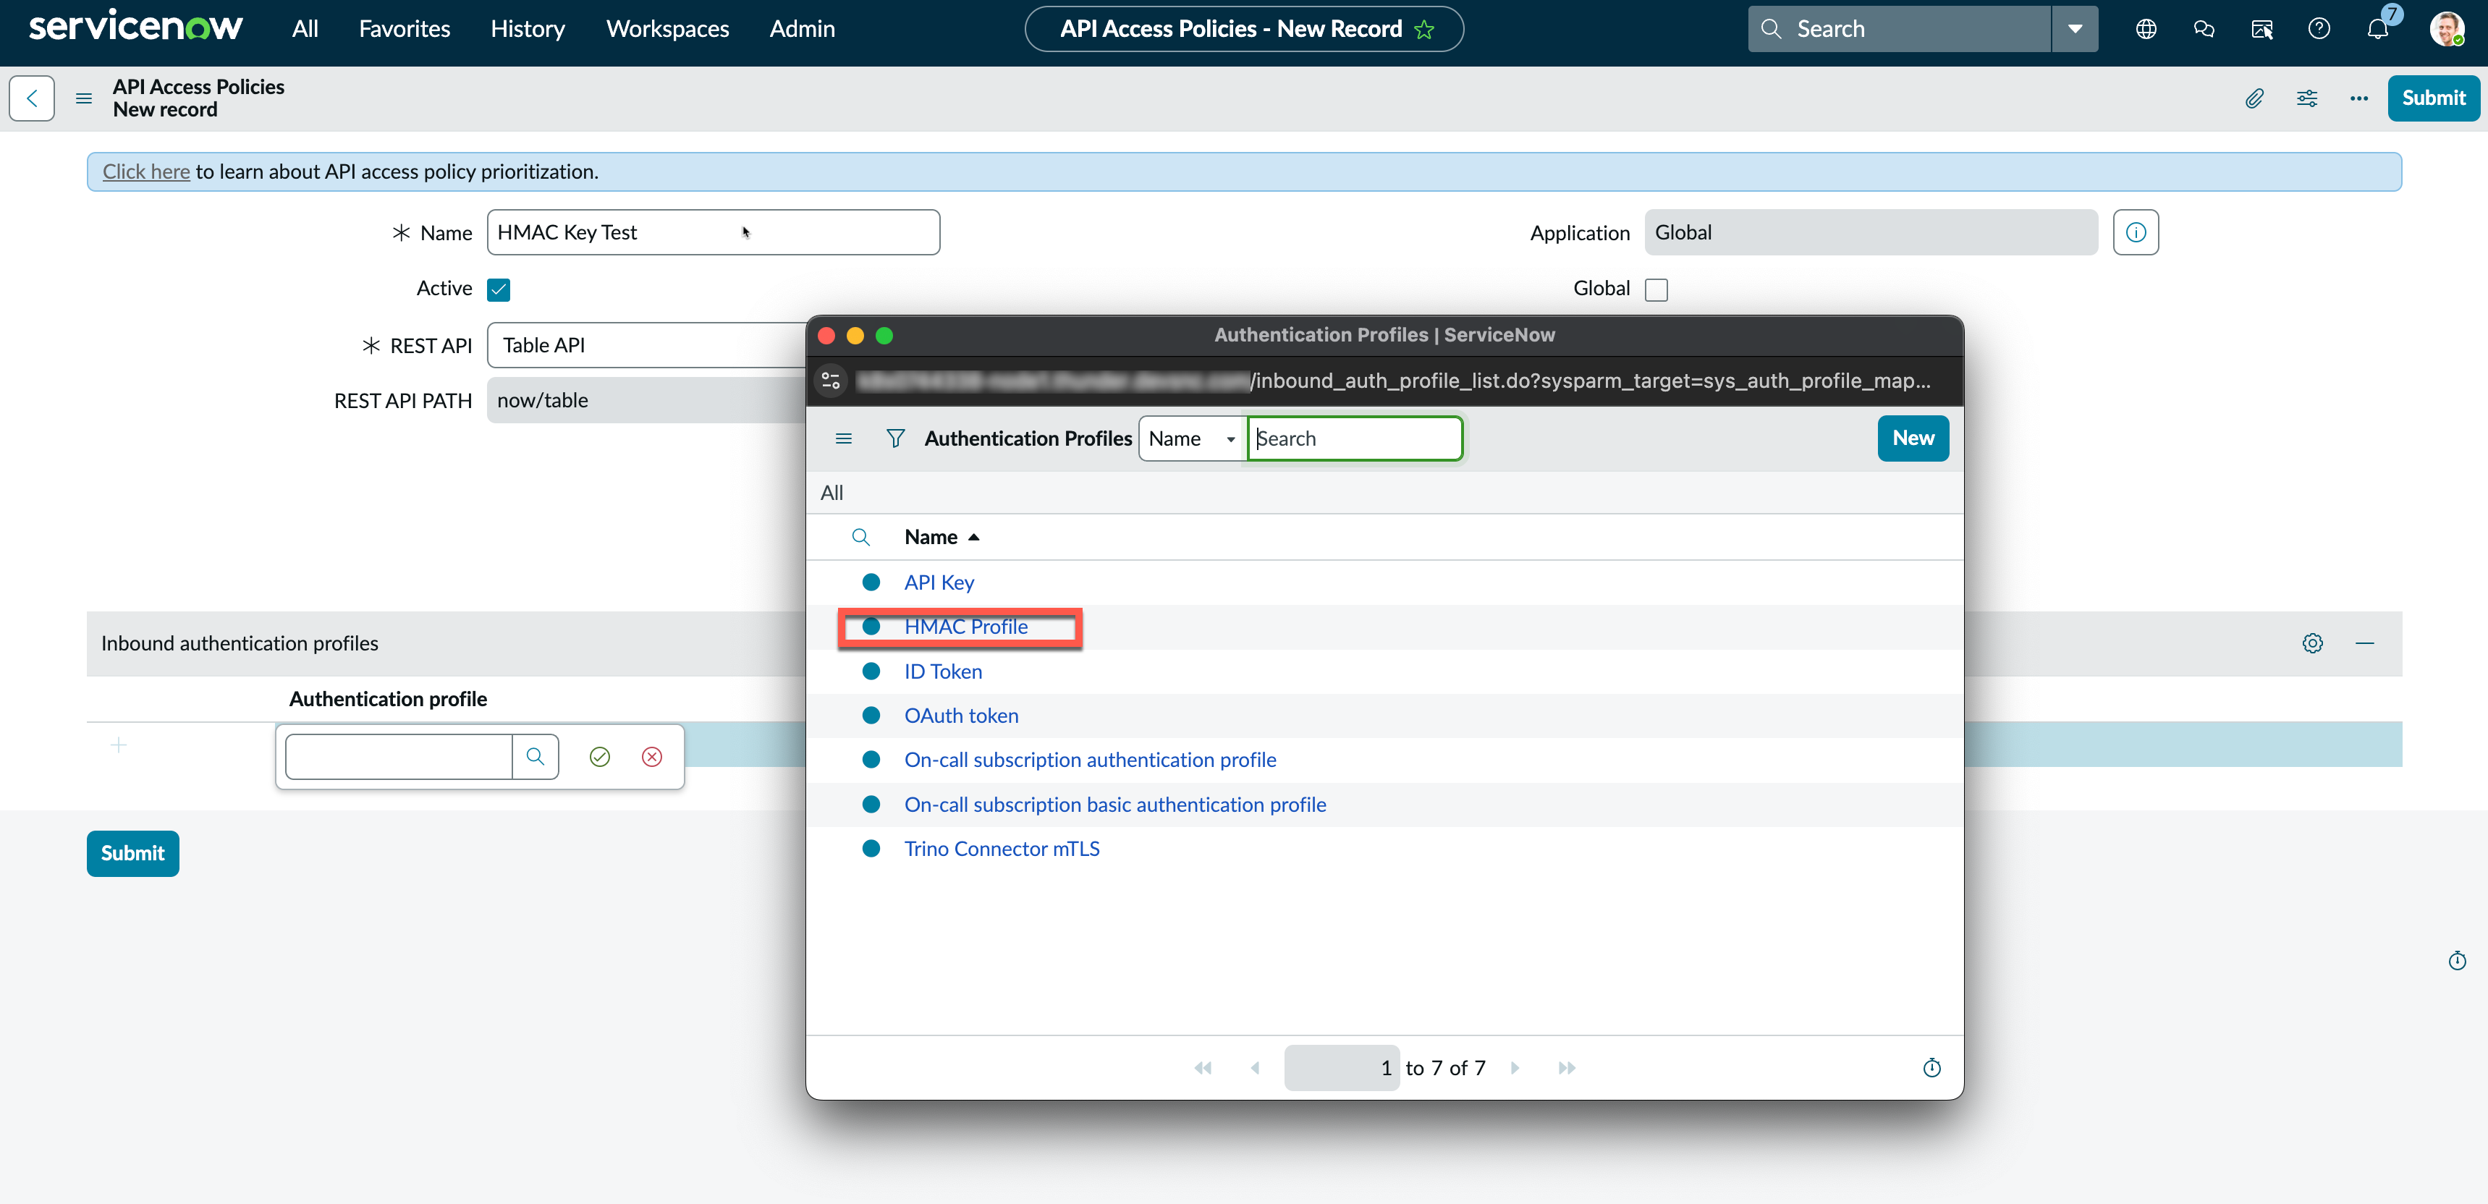Select the API Key profile link
2488x1204 pixels.
pyautogui.click(x=939, y=583)
